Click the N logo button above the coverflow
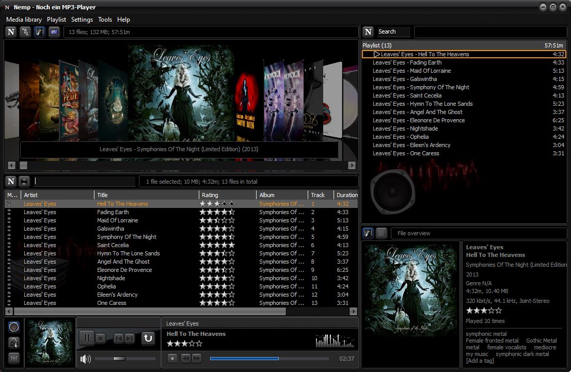This screenshot has height=372, width=571. point(11,31)
